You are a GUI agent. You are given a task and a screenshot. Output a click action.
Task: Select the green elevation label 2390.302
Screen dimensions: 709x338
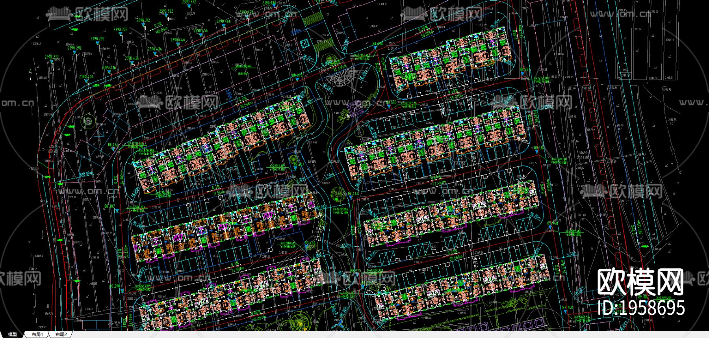click(120, 30)
